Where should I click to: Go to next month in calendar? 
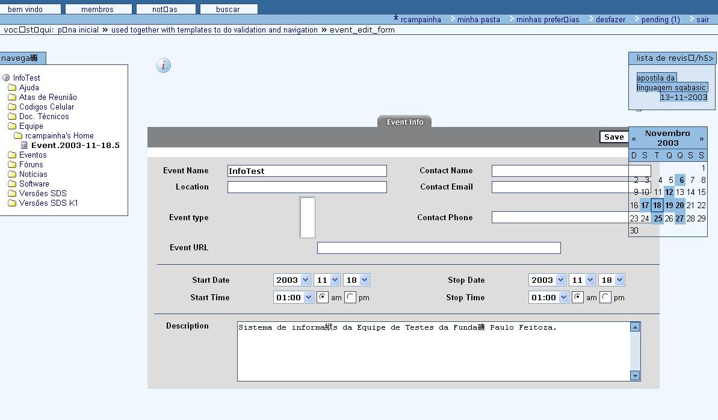click(701, 139)
